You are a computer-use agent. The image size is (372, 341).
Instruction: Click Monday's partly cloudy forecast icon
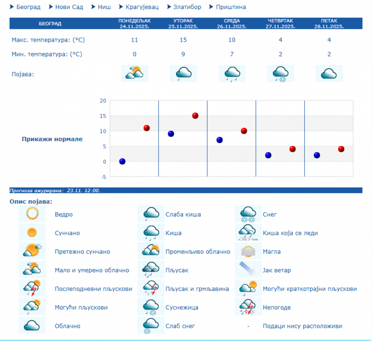pyautogui.click(x=135, y=74)
